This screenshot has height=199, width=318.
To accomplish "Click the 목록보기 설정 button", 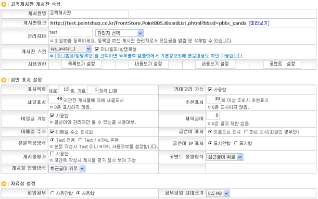I will pyautogui.click(x=82, y=64).
